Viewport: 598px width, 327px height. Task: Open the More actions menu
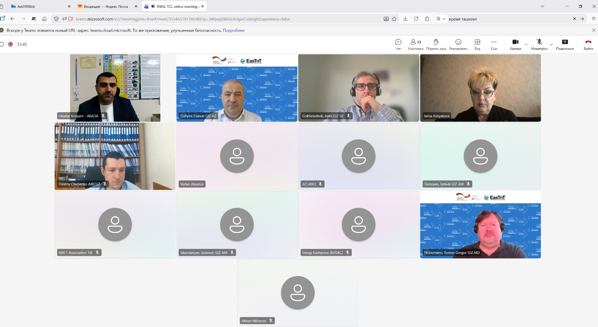[494, 44]
